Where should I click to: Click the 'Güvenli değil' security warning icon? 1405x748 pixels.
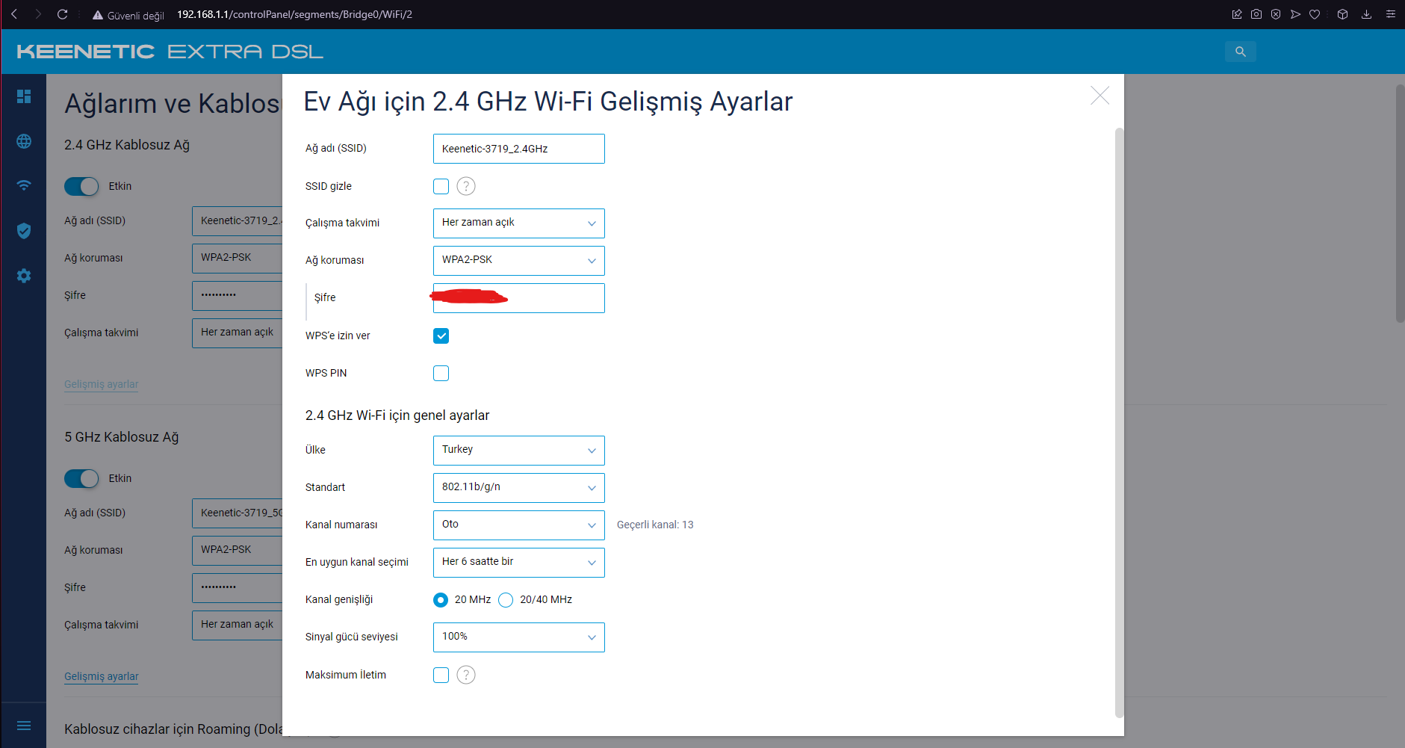97,15
